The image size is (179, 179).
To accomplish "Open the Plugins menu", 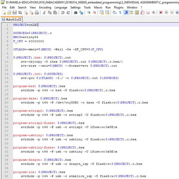I will 119,7.
